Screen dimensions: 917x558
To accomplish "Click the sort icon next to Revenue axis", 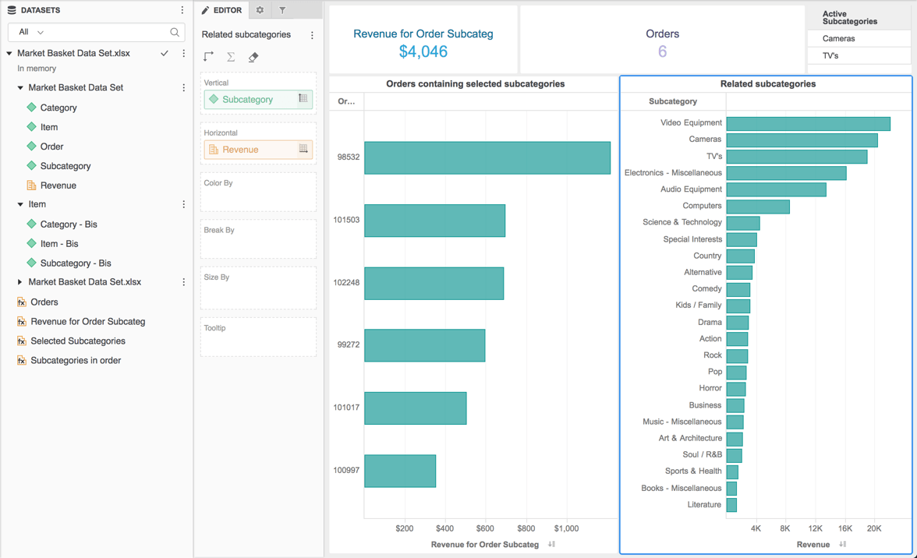I will coord(842,544).
